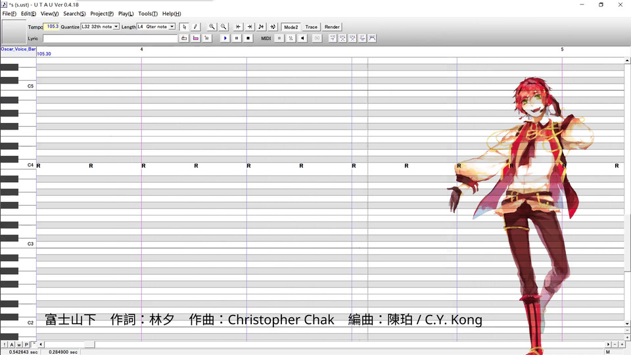Toggle the P button at bottom-left

(26, 344)
